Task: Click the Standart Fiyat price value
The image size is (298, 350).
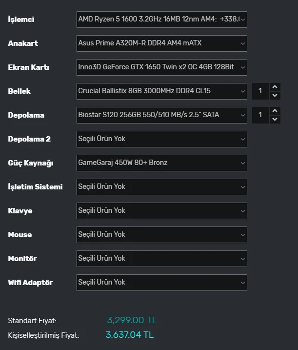Action: click(x=132, y=321)
